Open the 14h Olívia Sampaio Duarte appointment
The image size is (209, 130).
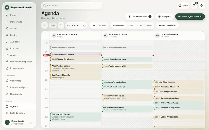click(179, 92)
